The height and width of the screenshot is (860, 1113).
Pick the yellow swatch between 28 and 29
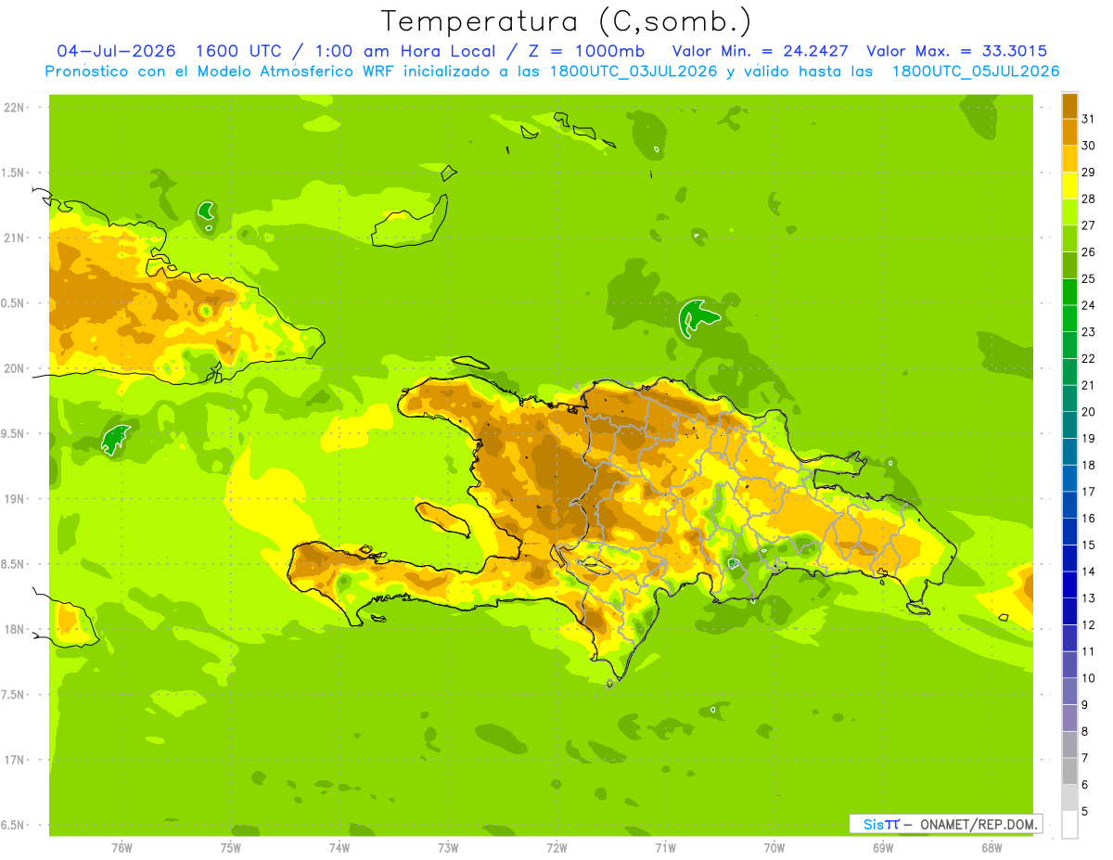click(1069, 186)
